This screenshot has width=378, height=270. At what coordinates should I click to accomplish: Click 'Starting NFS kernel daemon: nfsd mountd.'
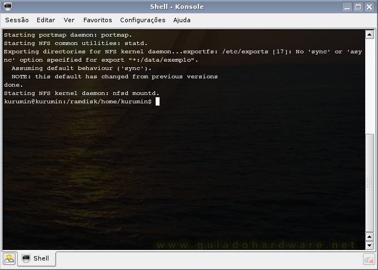coord(82,93)
